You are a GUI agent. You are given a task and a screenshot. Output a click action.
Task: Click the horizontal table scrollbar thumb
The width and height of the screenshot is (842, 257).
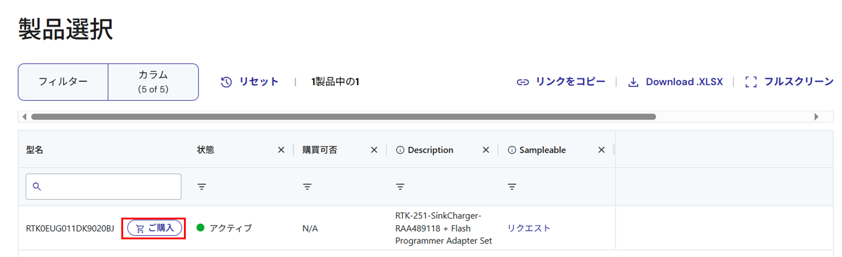343,117
